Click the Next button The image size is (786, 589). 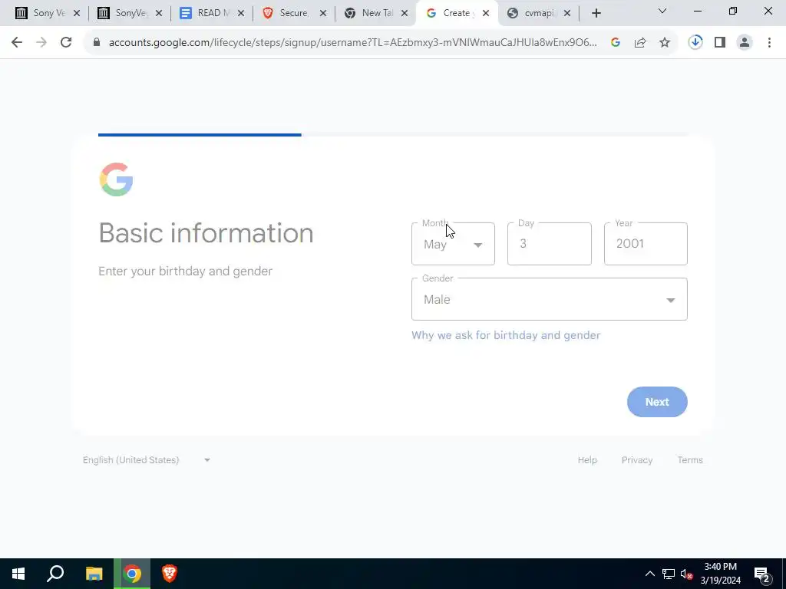[x=657, y=402]
